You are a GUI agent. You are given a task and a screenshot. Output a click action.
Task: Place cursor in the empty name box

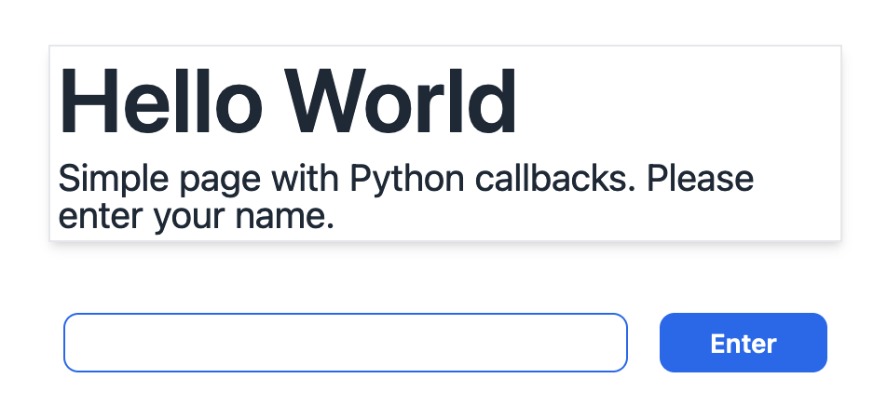coord(345,343)
